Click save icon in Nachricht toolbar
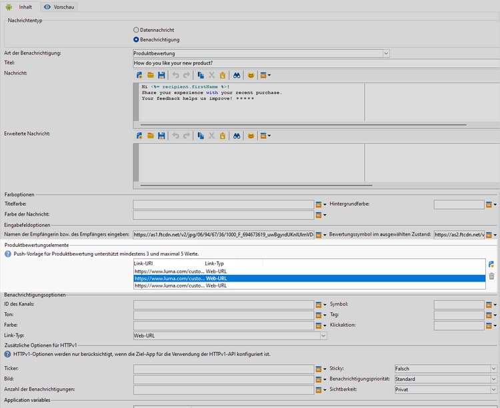Image resolution: width=500 pixels, height=408 pixels. tap(162, 75)
